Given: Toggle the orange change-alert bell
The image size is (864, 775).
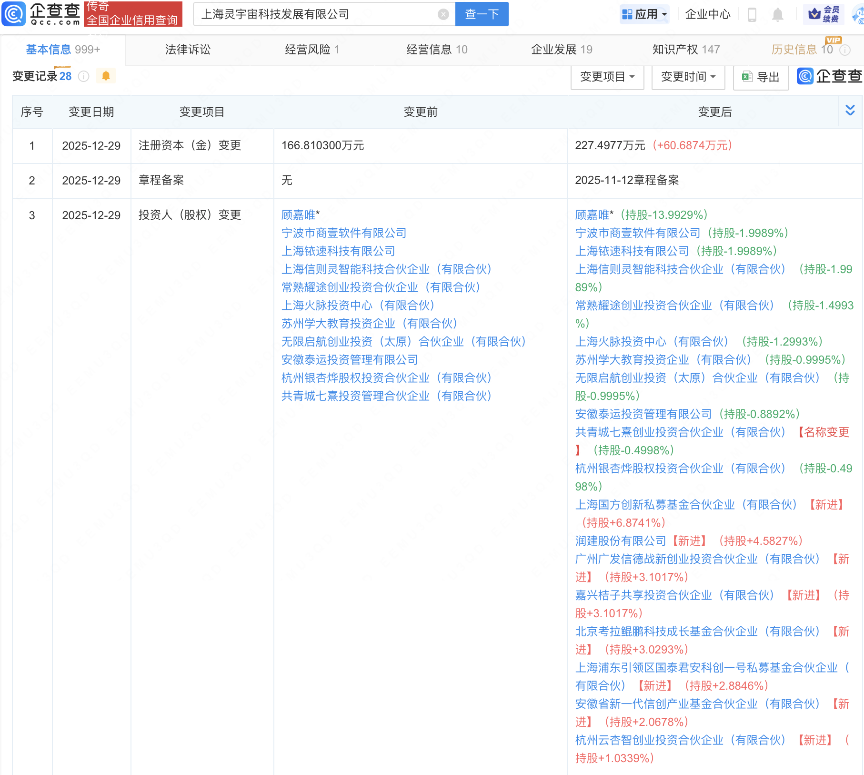Looking at the screenshot, I should coord(106,76).
